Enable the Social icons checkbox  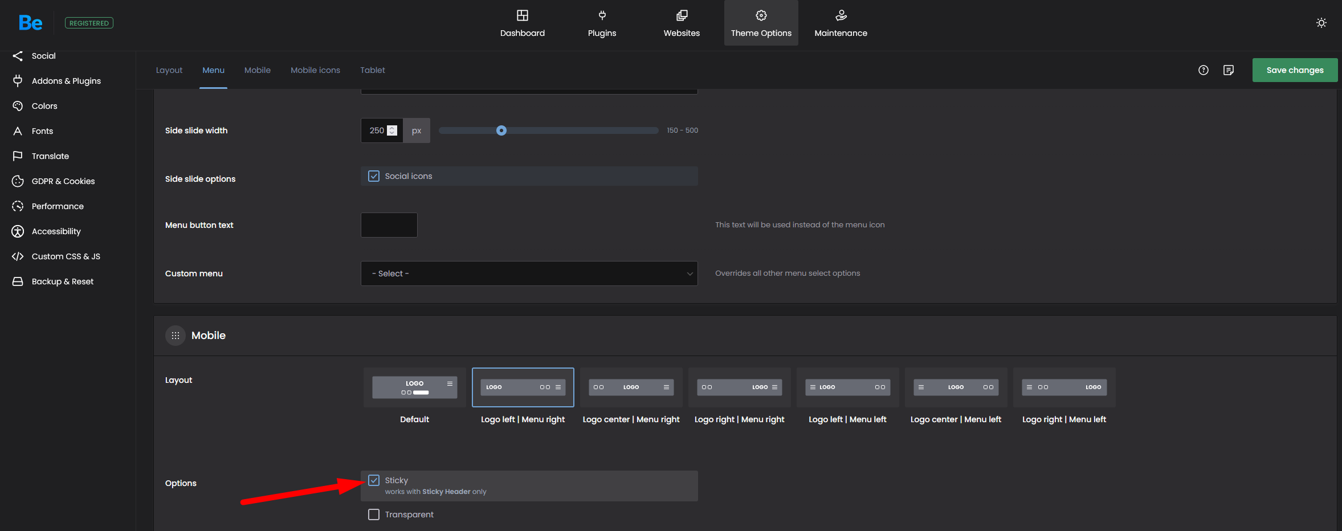374,176
